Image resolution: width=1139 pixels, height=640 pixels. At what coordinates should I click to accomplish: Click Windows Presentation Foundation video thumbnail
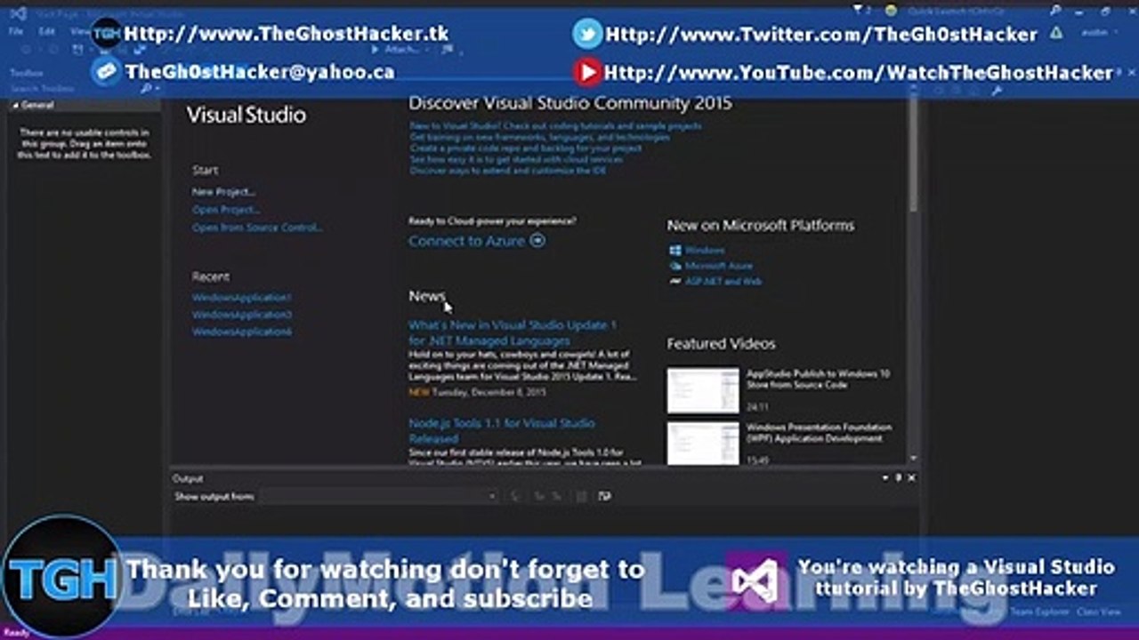[x=703, y=443]
